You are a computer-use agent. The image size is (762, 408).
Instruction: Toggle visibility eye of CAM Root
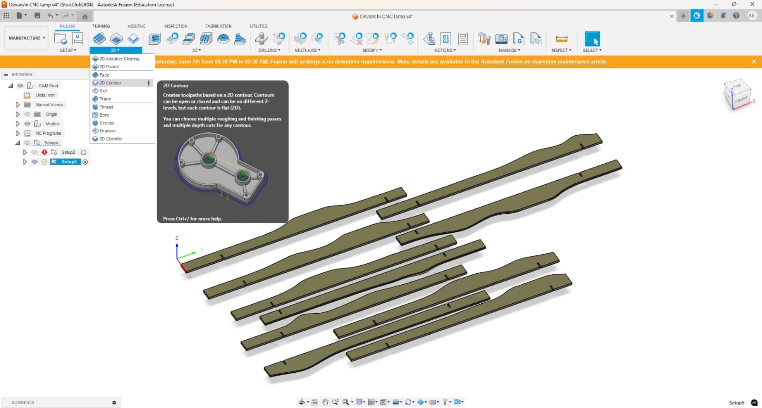point(20,86)
